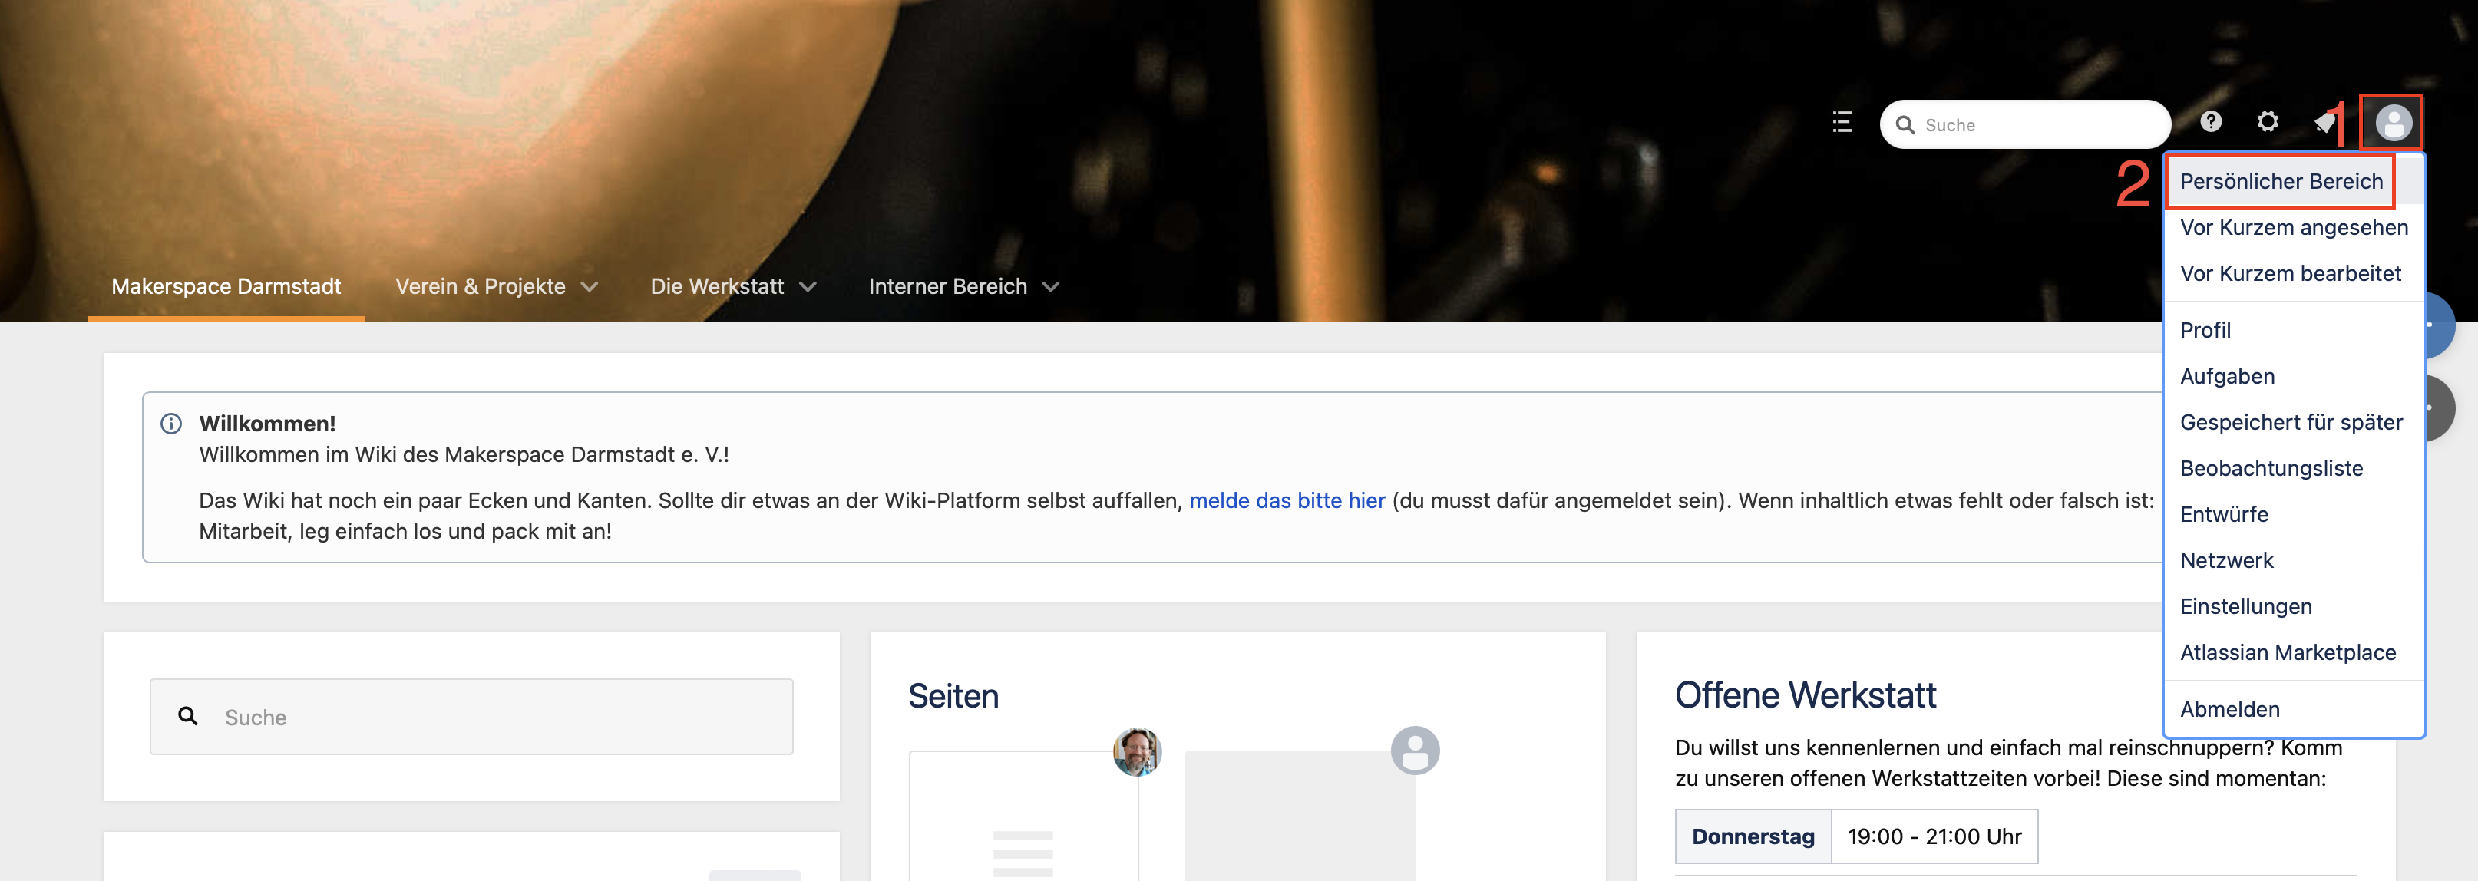Follow the 'melde das bitte hier' link
This screenshot has width=2478, height=881.
(x=1287, y=501)
